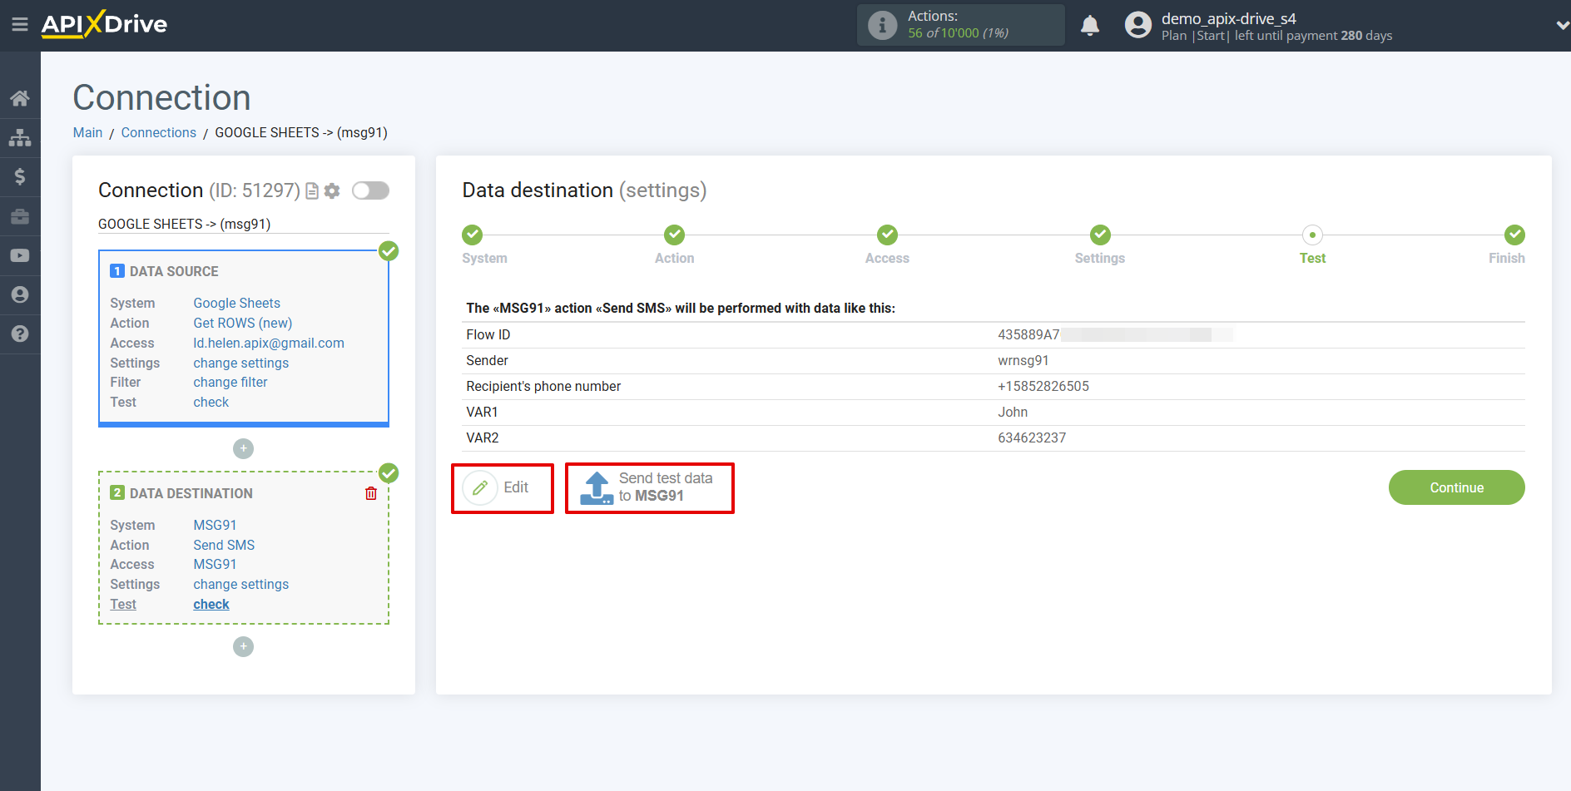
Task: Select the Flow ID value 435889A7
Action: [x=1028, y=335]
